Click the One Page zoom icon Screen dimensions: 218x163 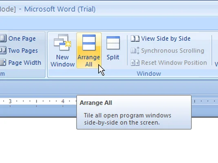pos(3,38)
